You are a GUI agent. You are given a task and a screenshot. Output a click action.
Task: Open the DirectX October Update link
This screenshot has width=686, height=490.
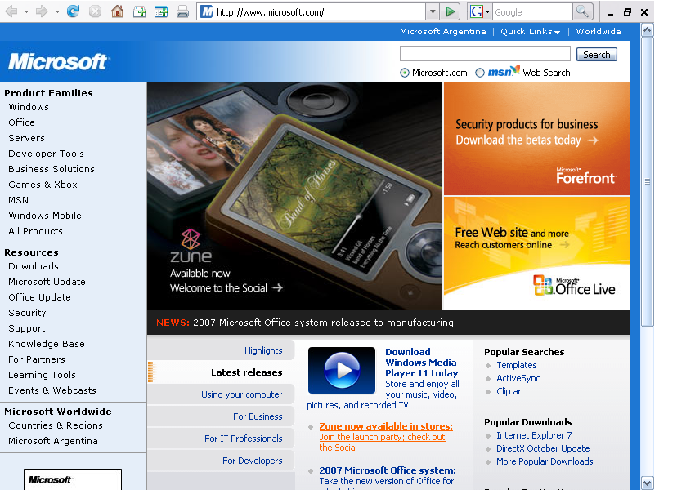[x=543, y=448]
